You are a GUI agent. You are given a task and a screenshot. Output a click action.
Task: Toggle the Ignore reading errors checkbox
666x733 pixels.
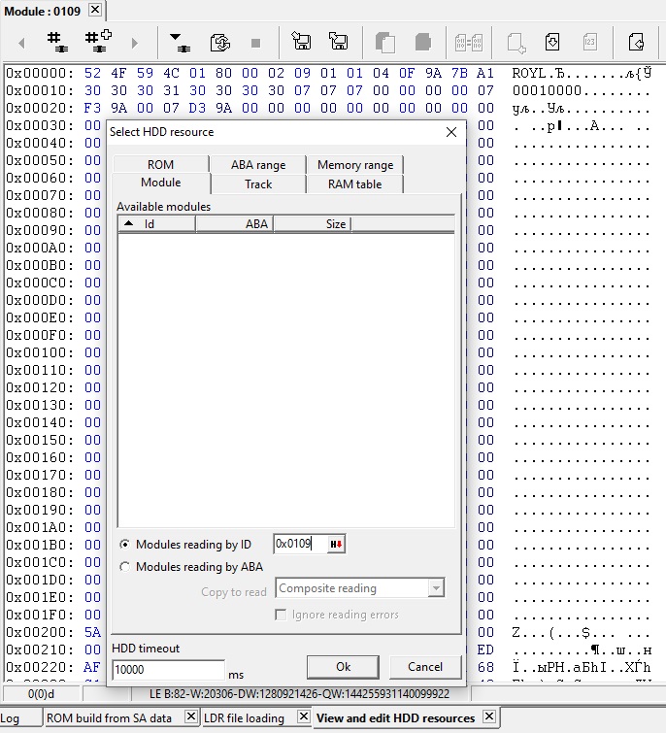tap(282, 615)
